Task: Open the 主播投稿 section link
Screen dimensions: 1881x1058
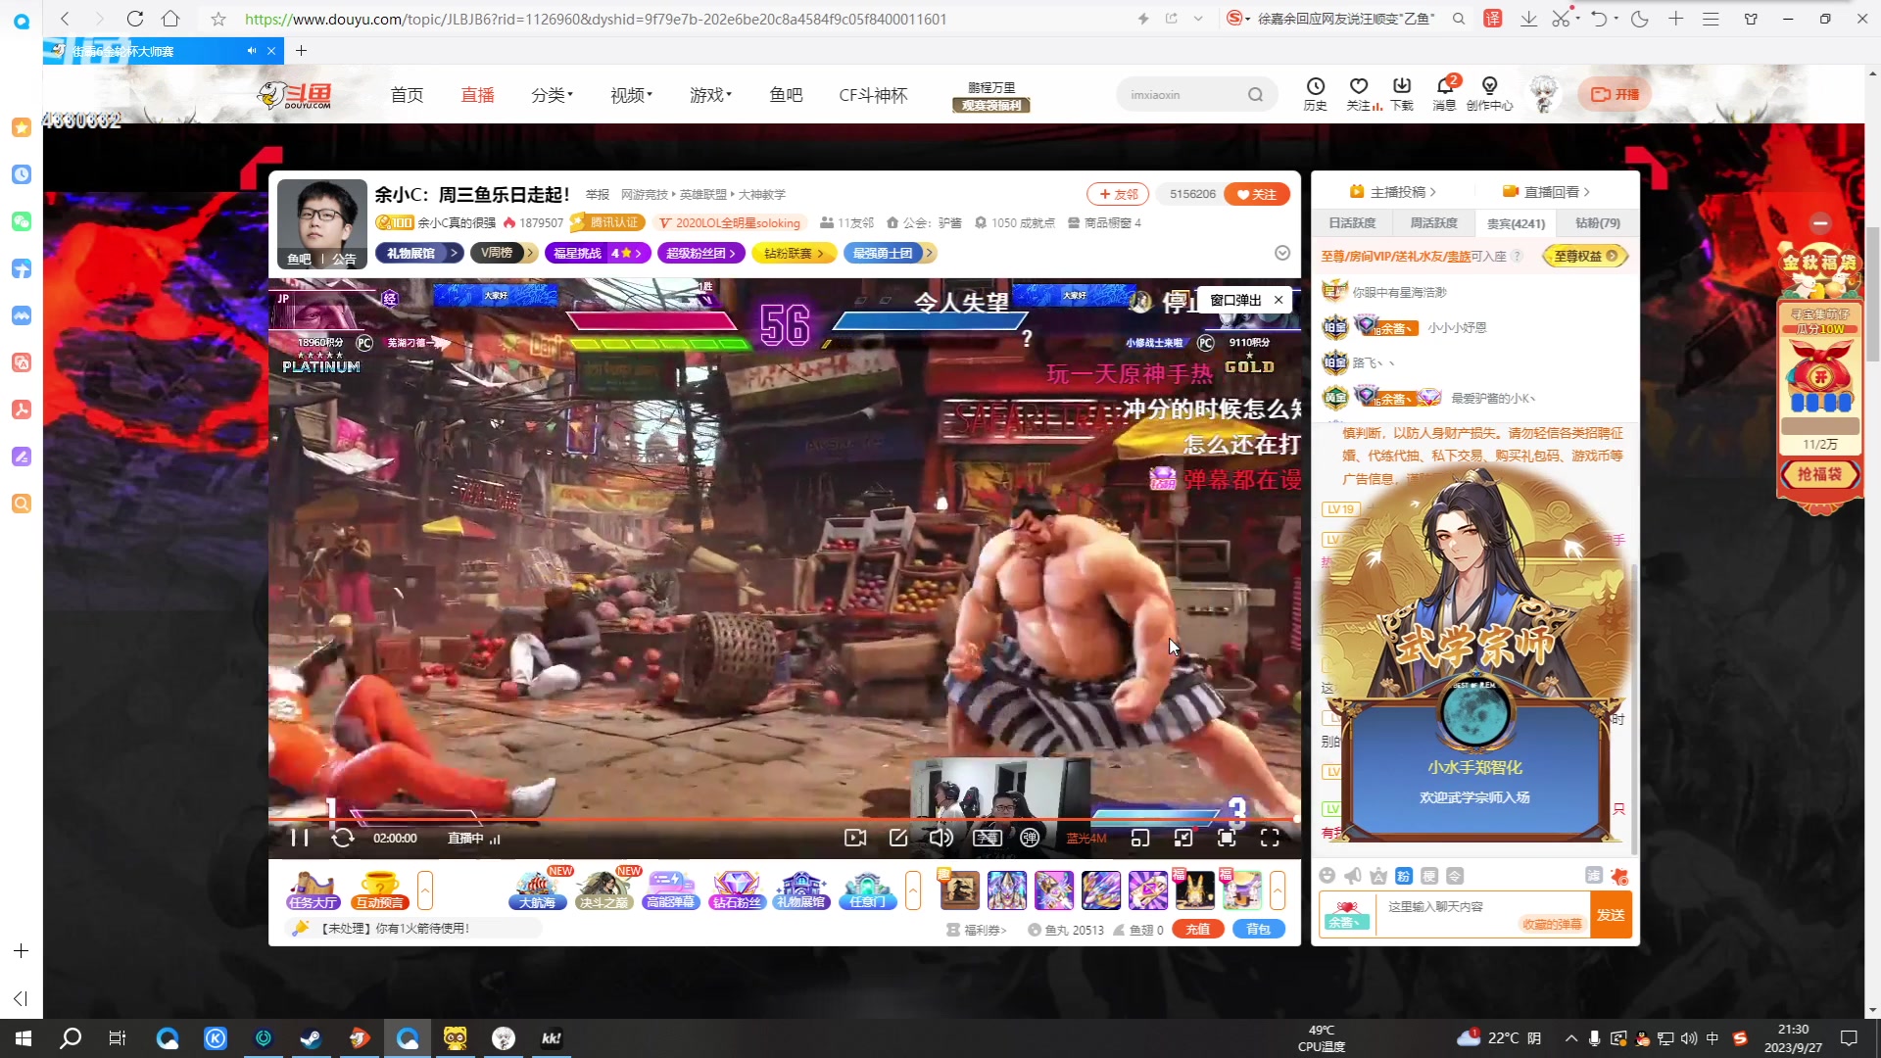Action: 1392,192
